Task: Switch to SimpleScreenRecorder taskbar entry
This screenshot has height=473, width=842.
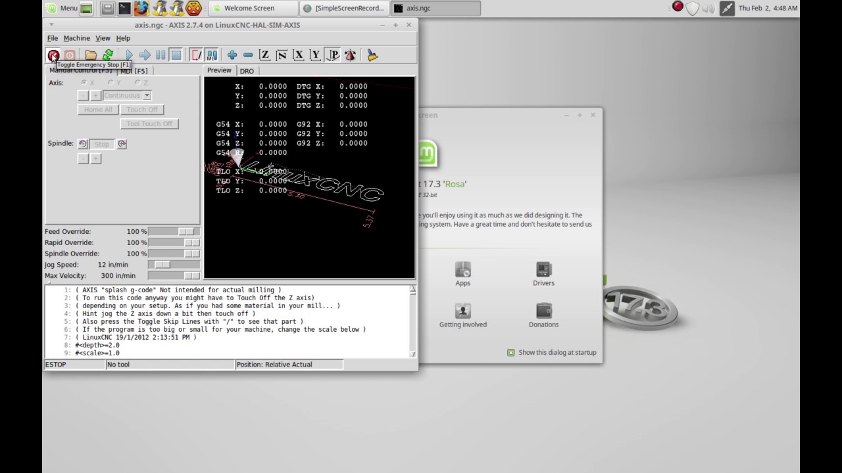Action: coord(343,8)
